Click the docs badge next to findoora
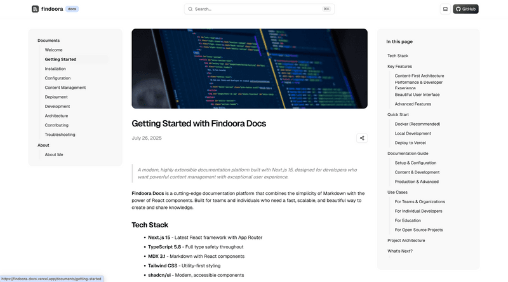The height and width of the screenshot is (282, 508). (x=72, y=9)
